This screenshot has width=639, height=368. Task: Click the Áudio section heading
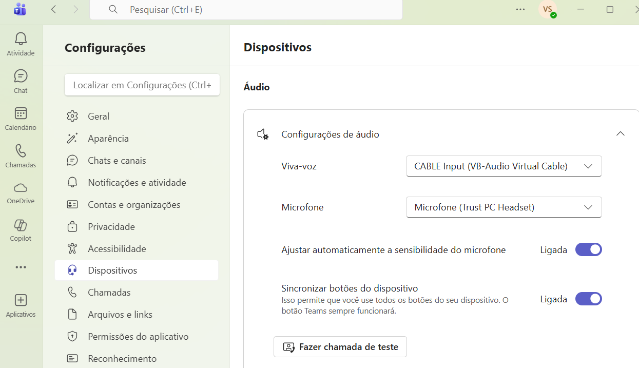257,87
